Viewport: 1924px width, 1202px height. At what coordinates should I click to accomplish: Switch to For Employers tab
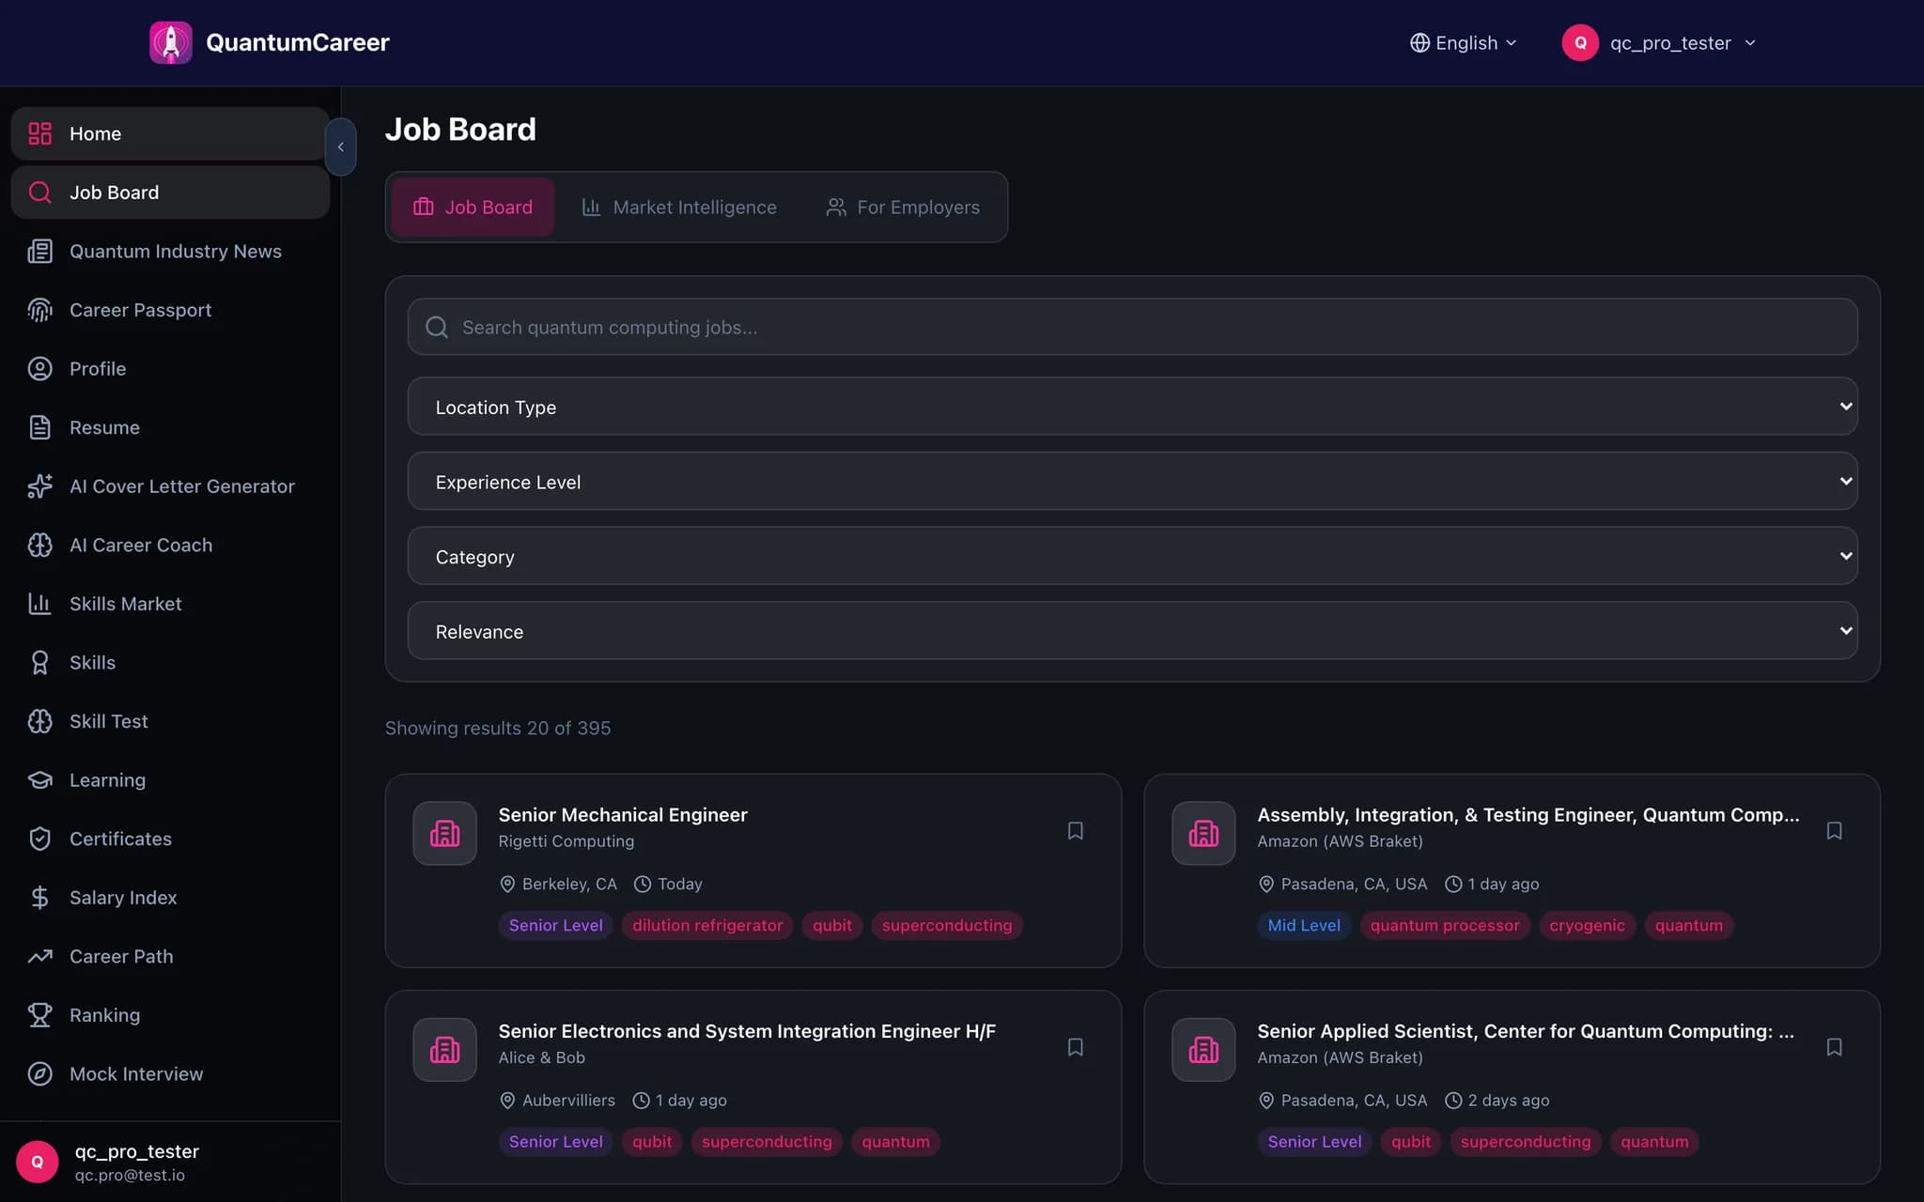(x=903, y=207)
